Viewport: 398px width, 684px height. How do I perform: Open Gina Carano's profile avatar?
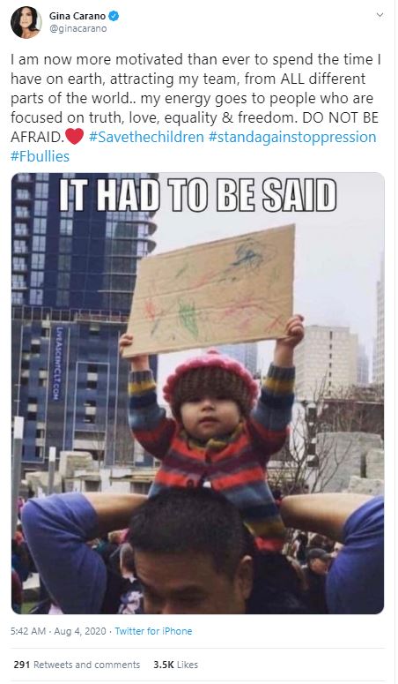26,23
